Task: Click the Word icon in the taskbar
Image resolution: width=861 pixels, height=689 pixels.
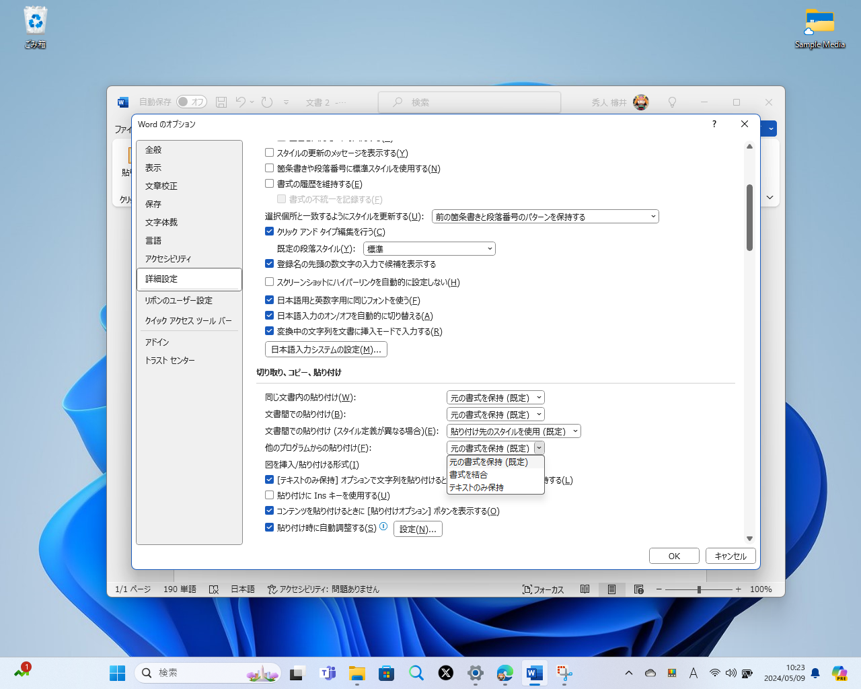Action: pos(535,673)
